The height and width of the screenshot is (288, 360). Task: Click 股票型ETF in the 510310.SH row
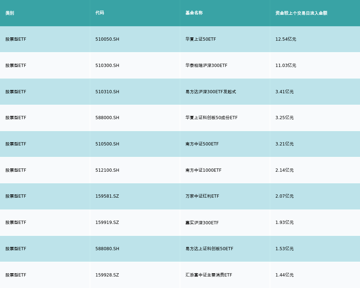[16, 92]
